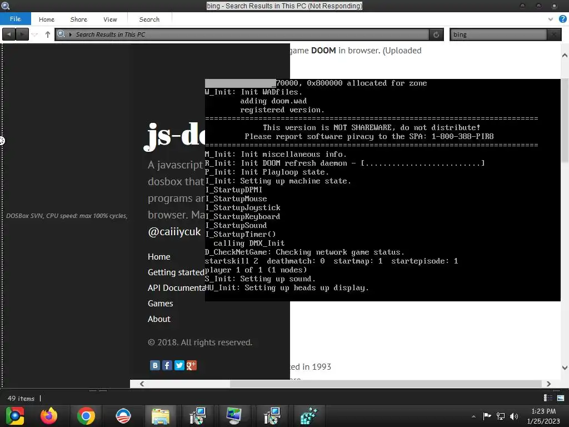Image resolution: width=569 pixels, height=427 pixels.
Task: Click the Facebook share icon
Action: [x=167, y=365]
